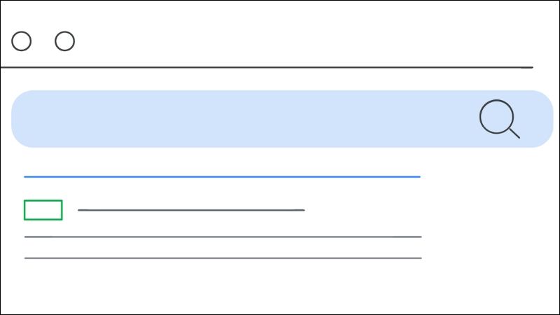The width and height of the screenshot is (560, 315).
Task: Click the black divider line below the circles
Action: tap(267, 67)
